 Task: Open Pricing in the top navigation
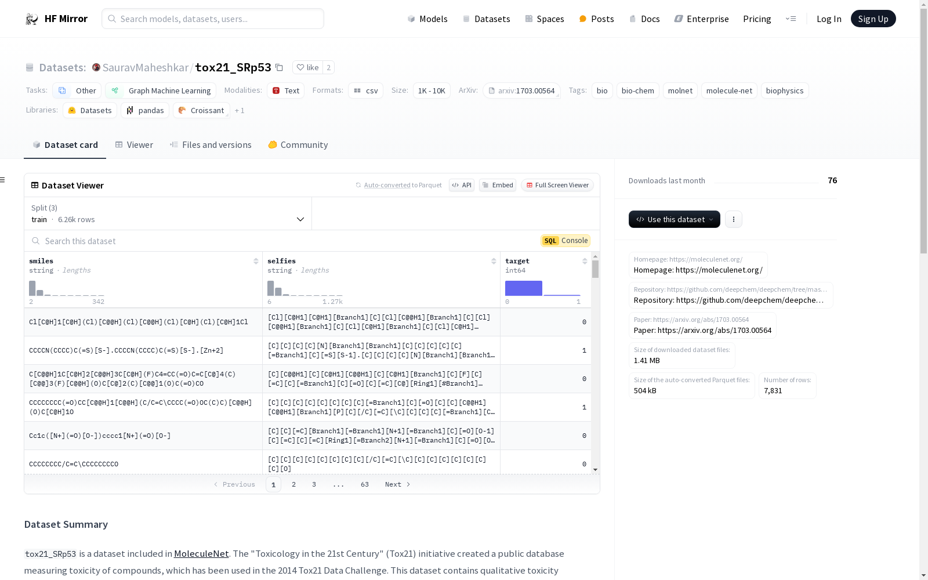757,19
